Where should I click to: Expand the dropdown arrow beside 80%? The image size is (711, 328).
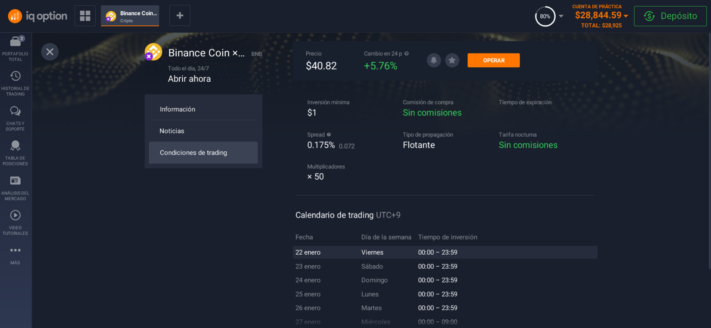click(x=561, y=16)
